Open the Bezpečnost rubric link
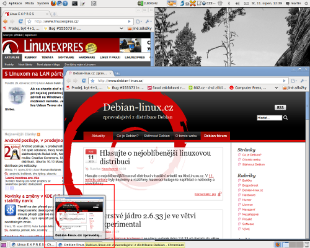The image size is (310, 248). tap(250, 185)
